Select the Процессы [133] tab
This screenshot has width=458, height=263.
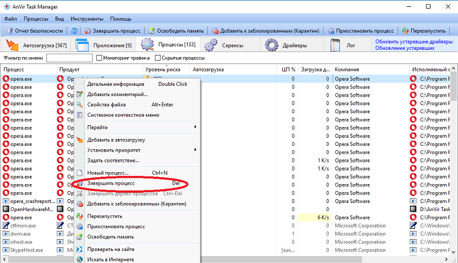click(x=168, y=45)
